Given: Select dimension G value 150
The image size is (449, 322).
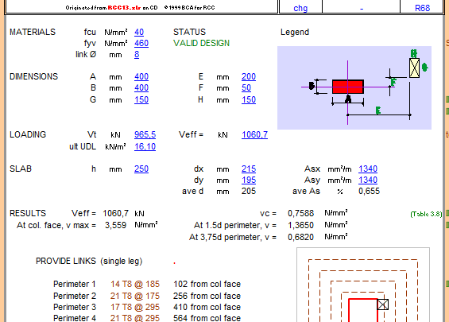Looking at the screenshot, I should click(141, 99).
